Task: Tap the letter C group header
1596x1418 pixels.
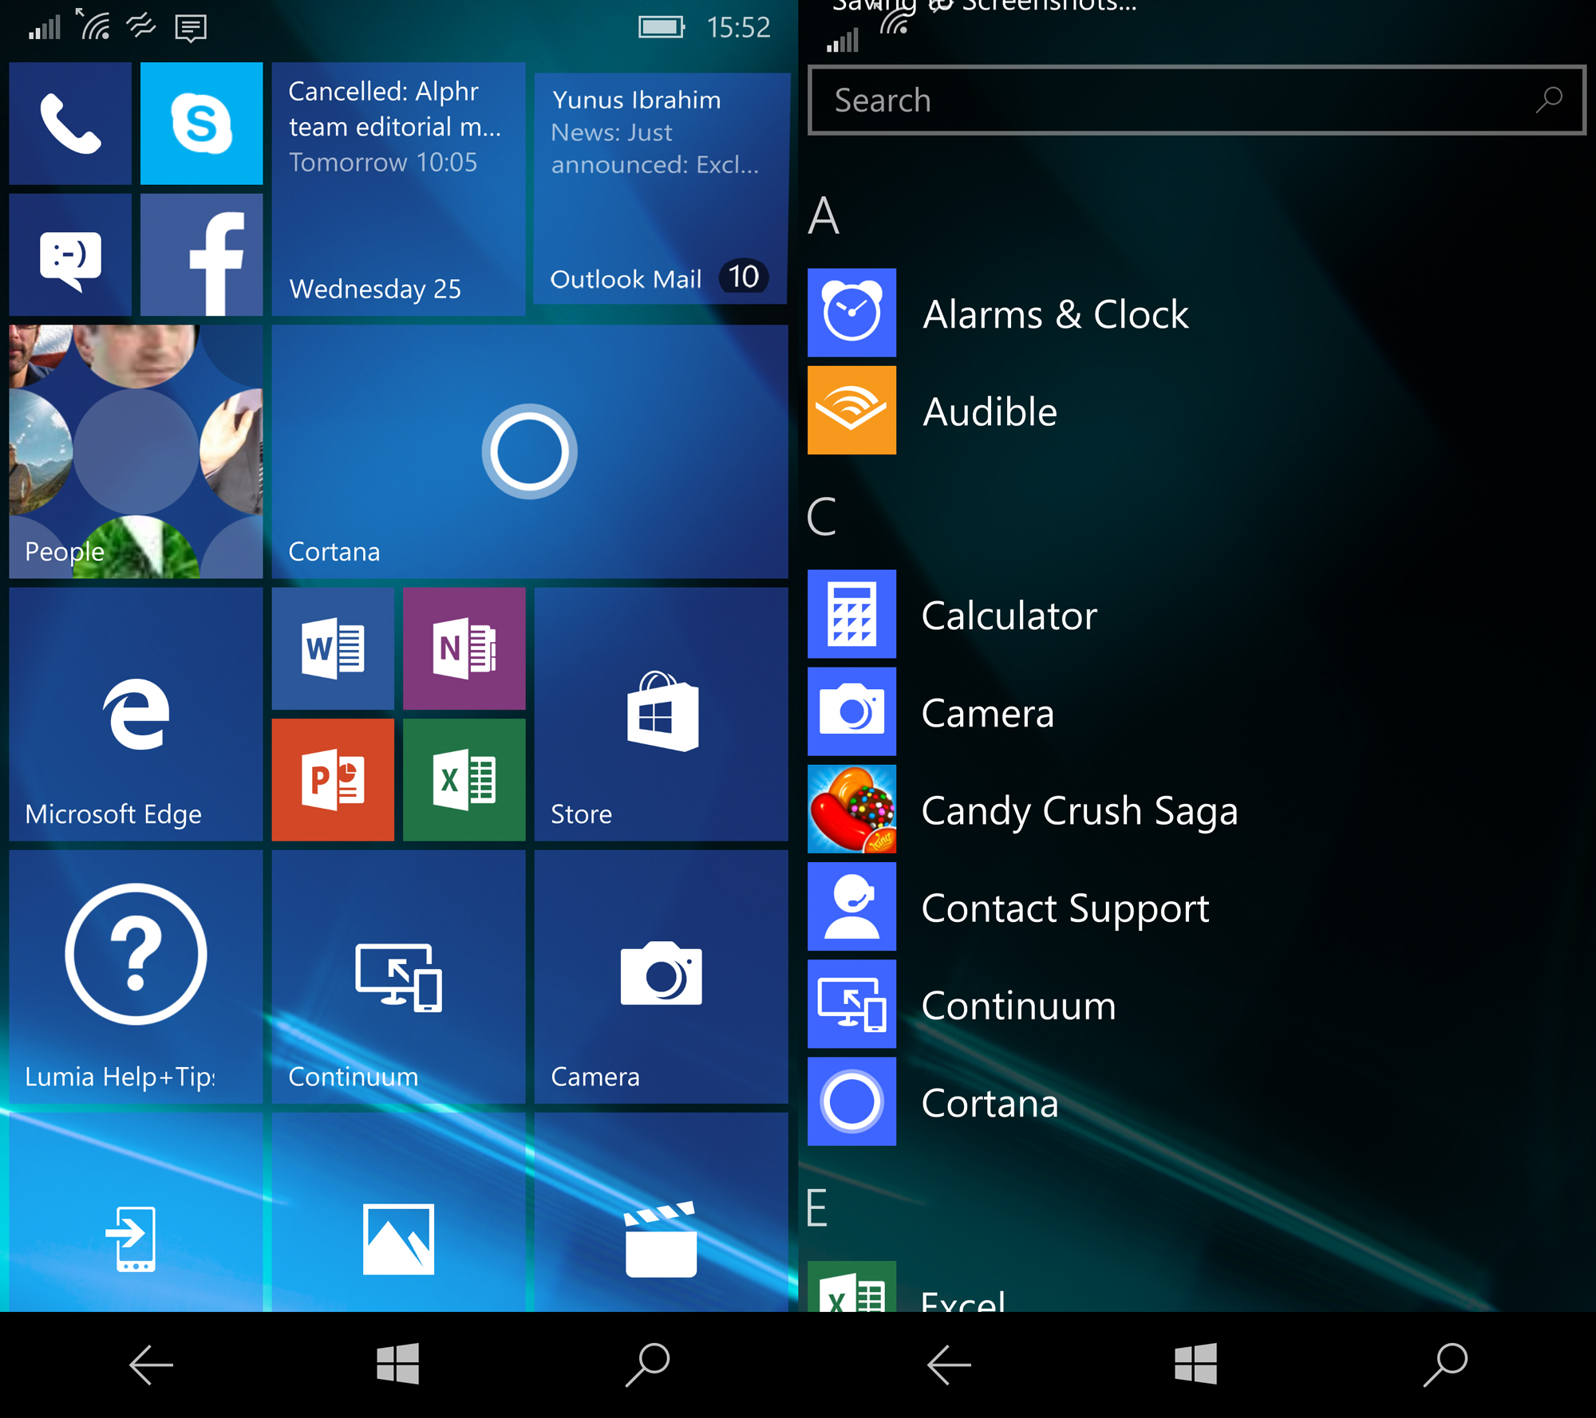Action: click(822, 517)
